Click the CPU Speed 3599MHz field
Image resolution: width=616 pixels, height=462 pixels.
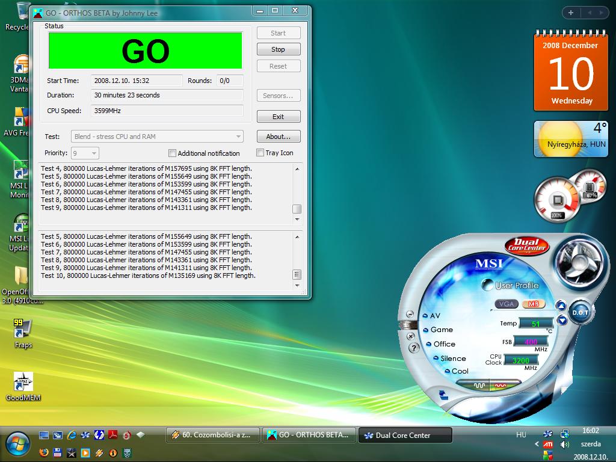[167, 111]
